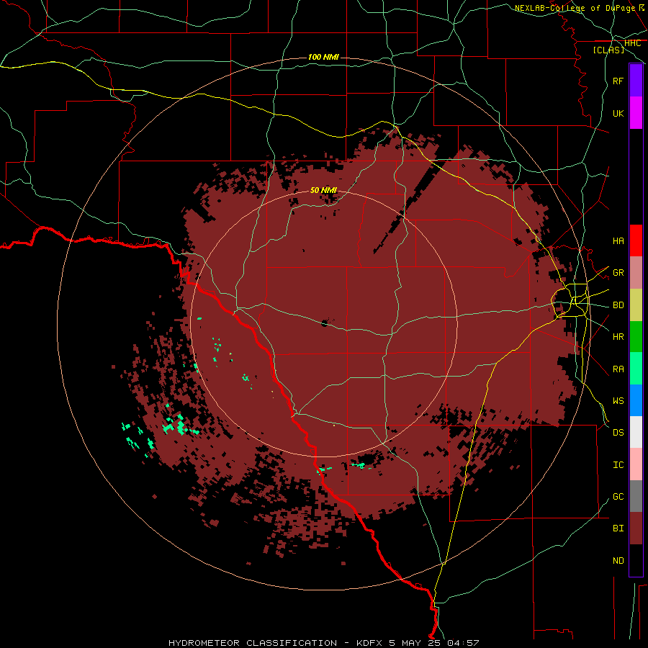Image resolution: width=648 pixels, height=648 pixels.
Task: Click the 'HA' legend label
Action: point(618,240)
